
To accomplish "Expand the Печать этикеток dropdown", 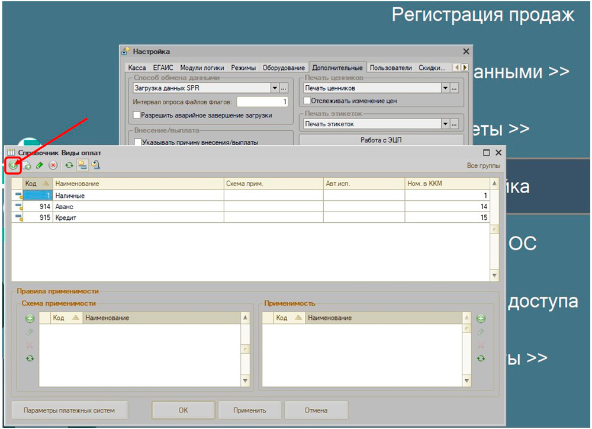I will (x=445, y=124).
